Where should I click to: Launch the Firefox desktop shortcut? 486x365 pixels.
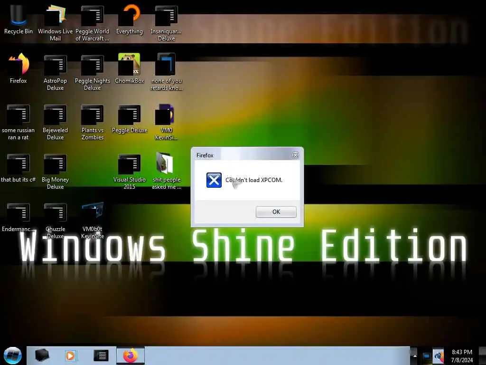pos(19,68)
